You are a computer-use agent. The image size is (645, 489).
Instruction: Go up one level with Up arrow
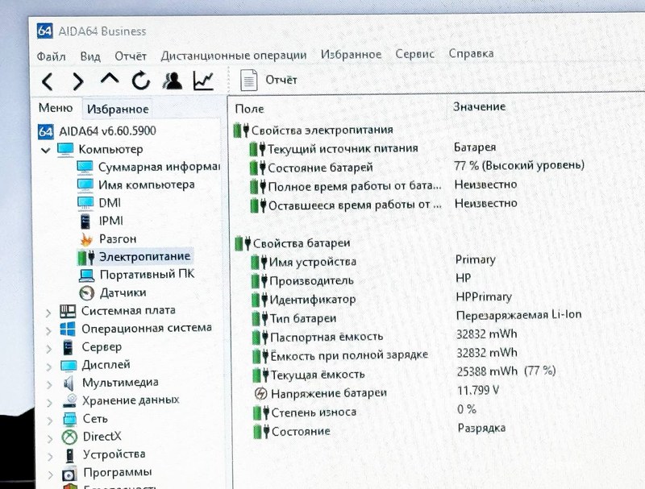coord(110,78)
